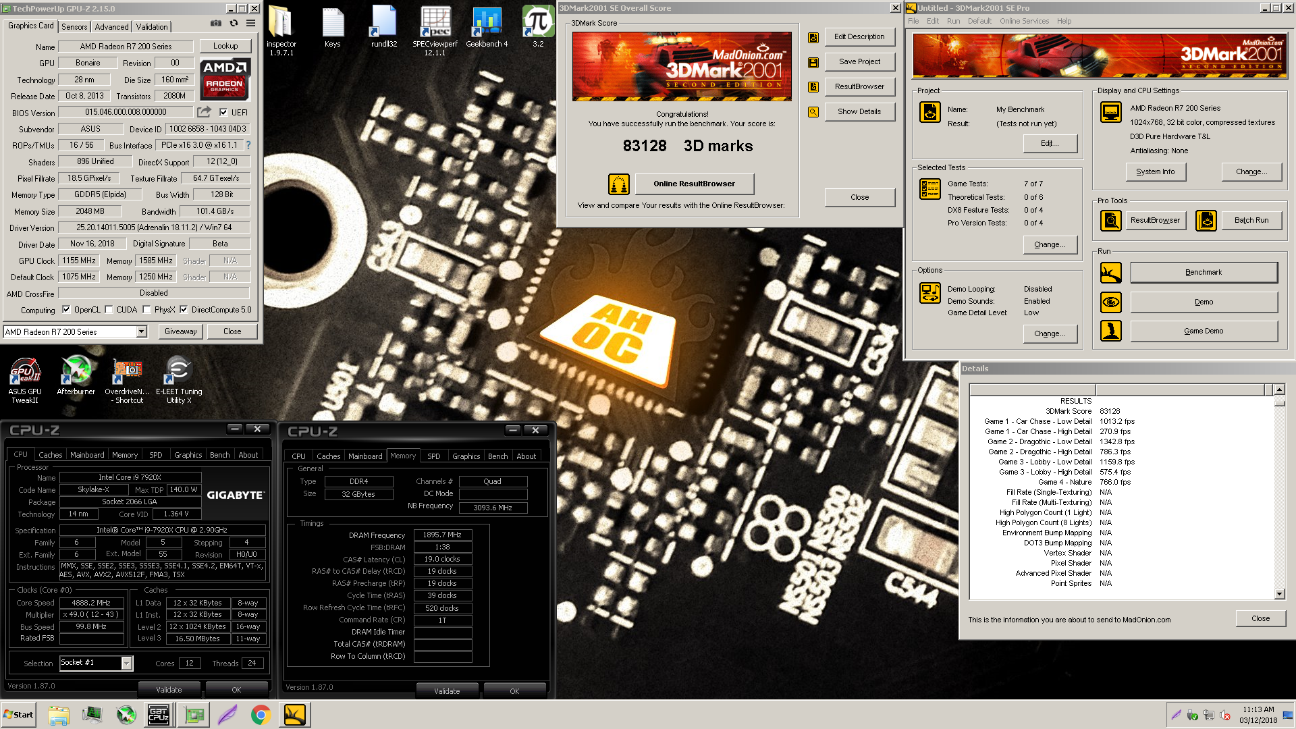Viewport: 1296px width, 729px height.
Task: Toggle the UEFI checkbox in GPU-Z
Action: pos(223,112)
